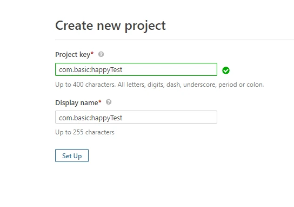Click the word Create in the heading

point(74,25)
